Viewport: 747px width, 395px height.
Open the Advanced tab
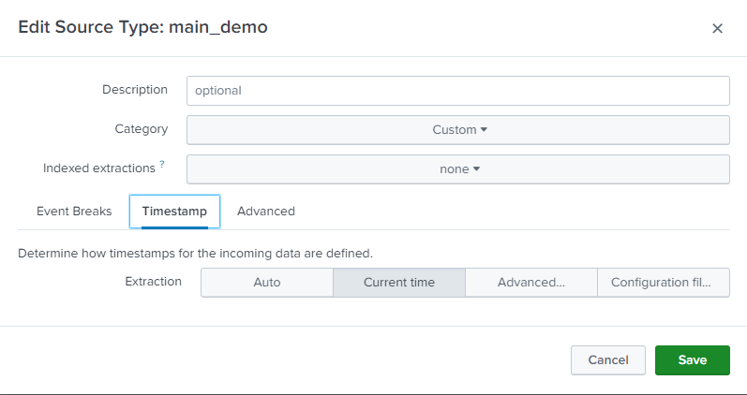click(x=266, y=212)
